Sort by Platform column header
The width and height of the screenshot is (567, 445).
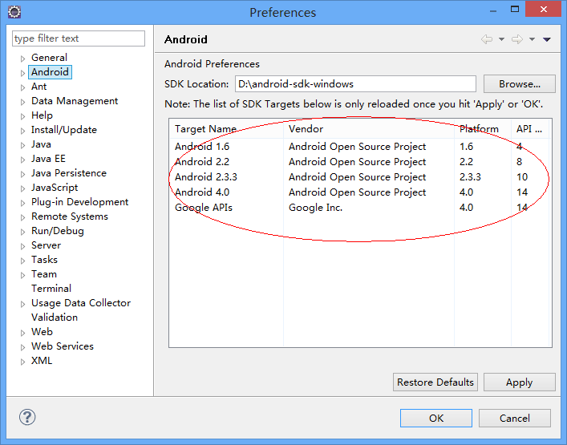click(x=483, y=129)
